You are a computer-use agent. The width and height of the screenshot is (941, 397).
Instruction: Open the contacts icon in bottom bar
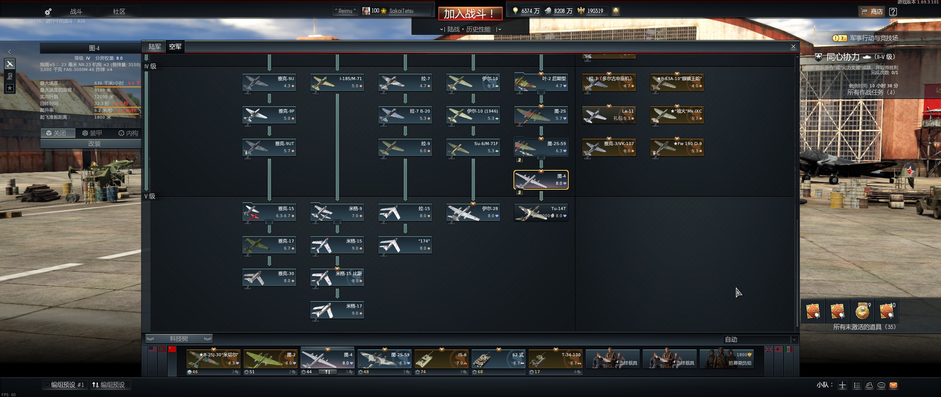[x=869, y=385]
